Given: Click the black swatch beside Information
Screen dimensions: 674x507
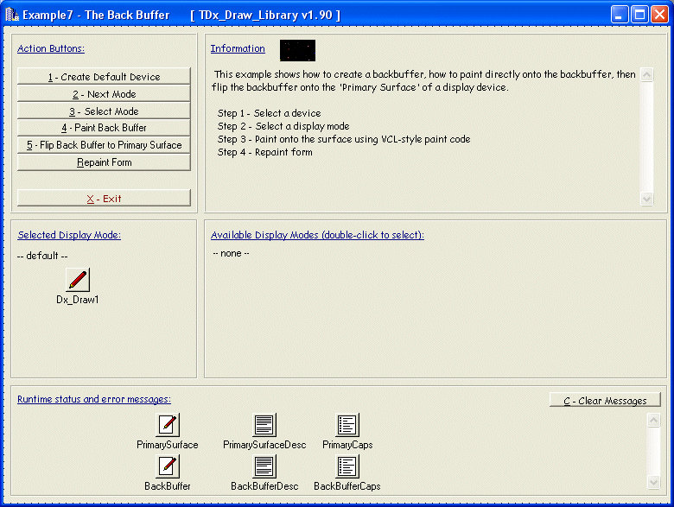Looking at the screenshot, I should pyautogui.click(x=297, y=50).
